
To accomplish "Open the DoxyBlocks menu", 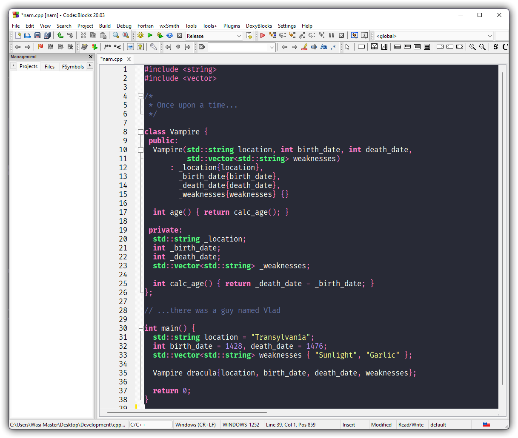I will [x=259, y=26].
